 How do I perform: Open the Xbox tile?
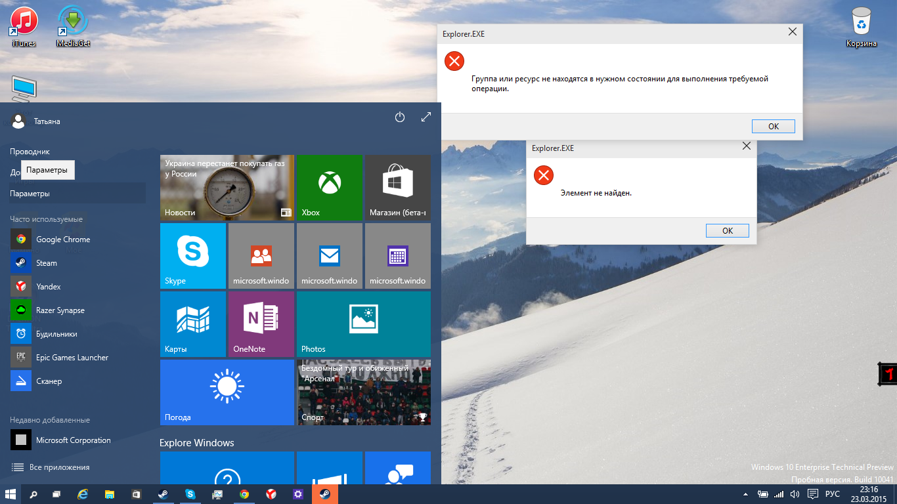(x=330, y=188)
